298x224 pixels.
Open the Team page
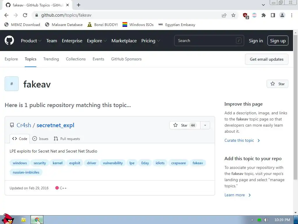click(x=52, y=41)
